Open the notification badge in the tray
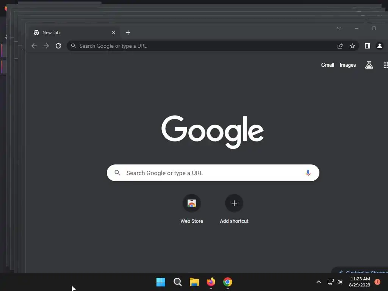 coord(377,282)
